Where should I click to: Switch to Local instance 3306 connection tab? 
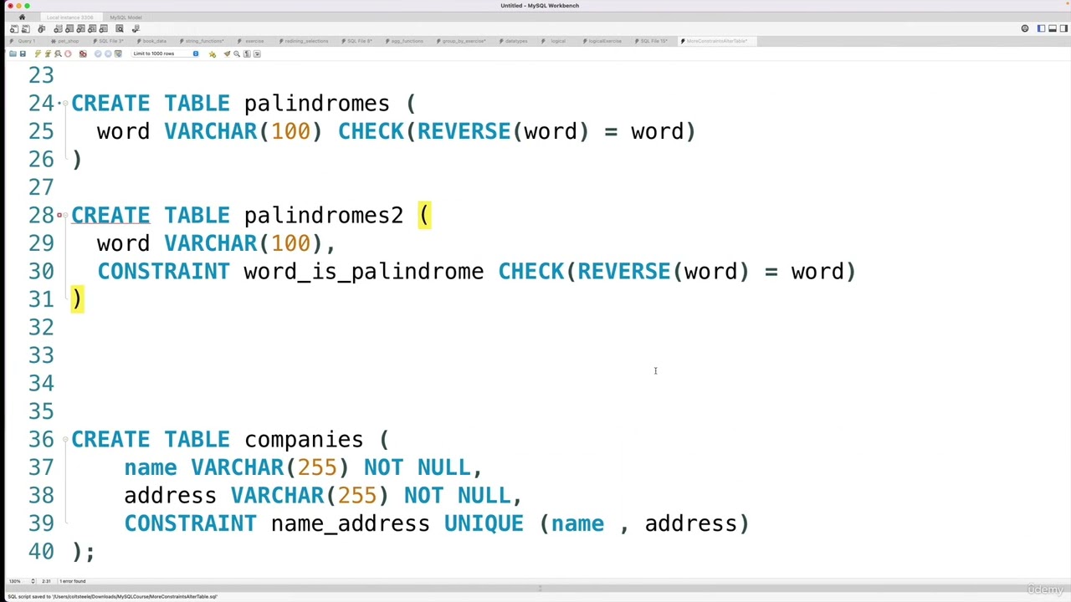[70, 18]
